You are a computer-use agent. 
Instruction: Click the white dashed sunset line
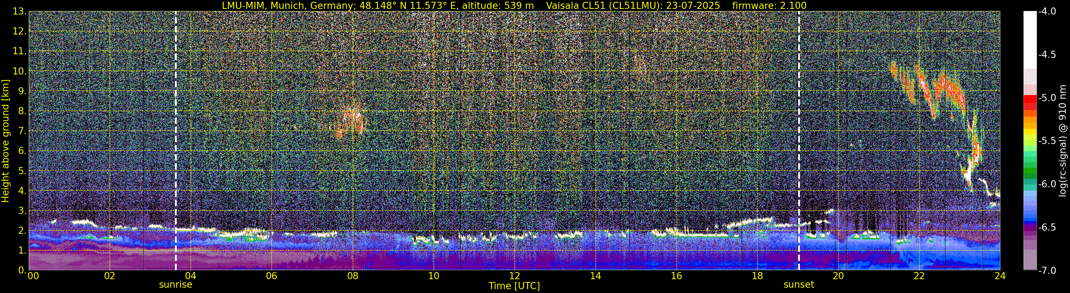tap(799, 140)
